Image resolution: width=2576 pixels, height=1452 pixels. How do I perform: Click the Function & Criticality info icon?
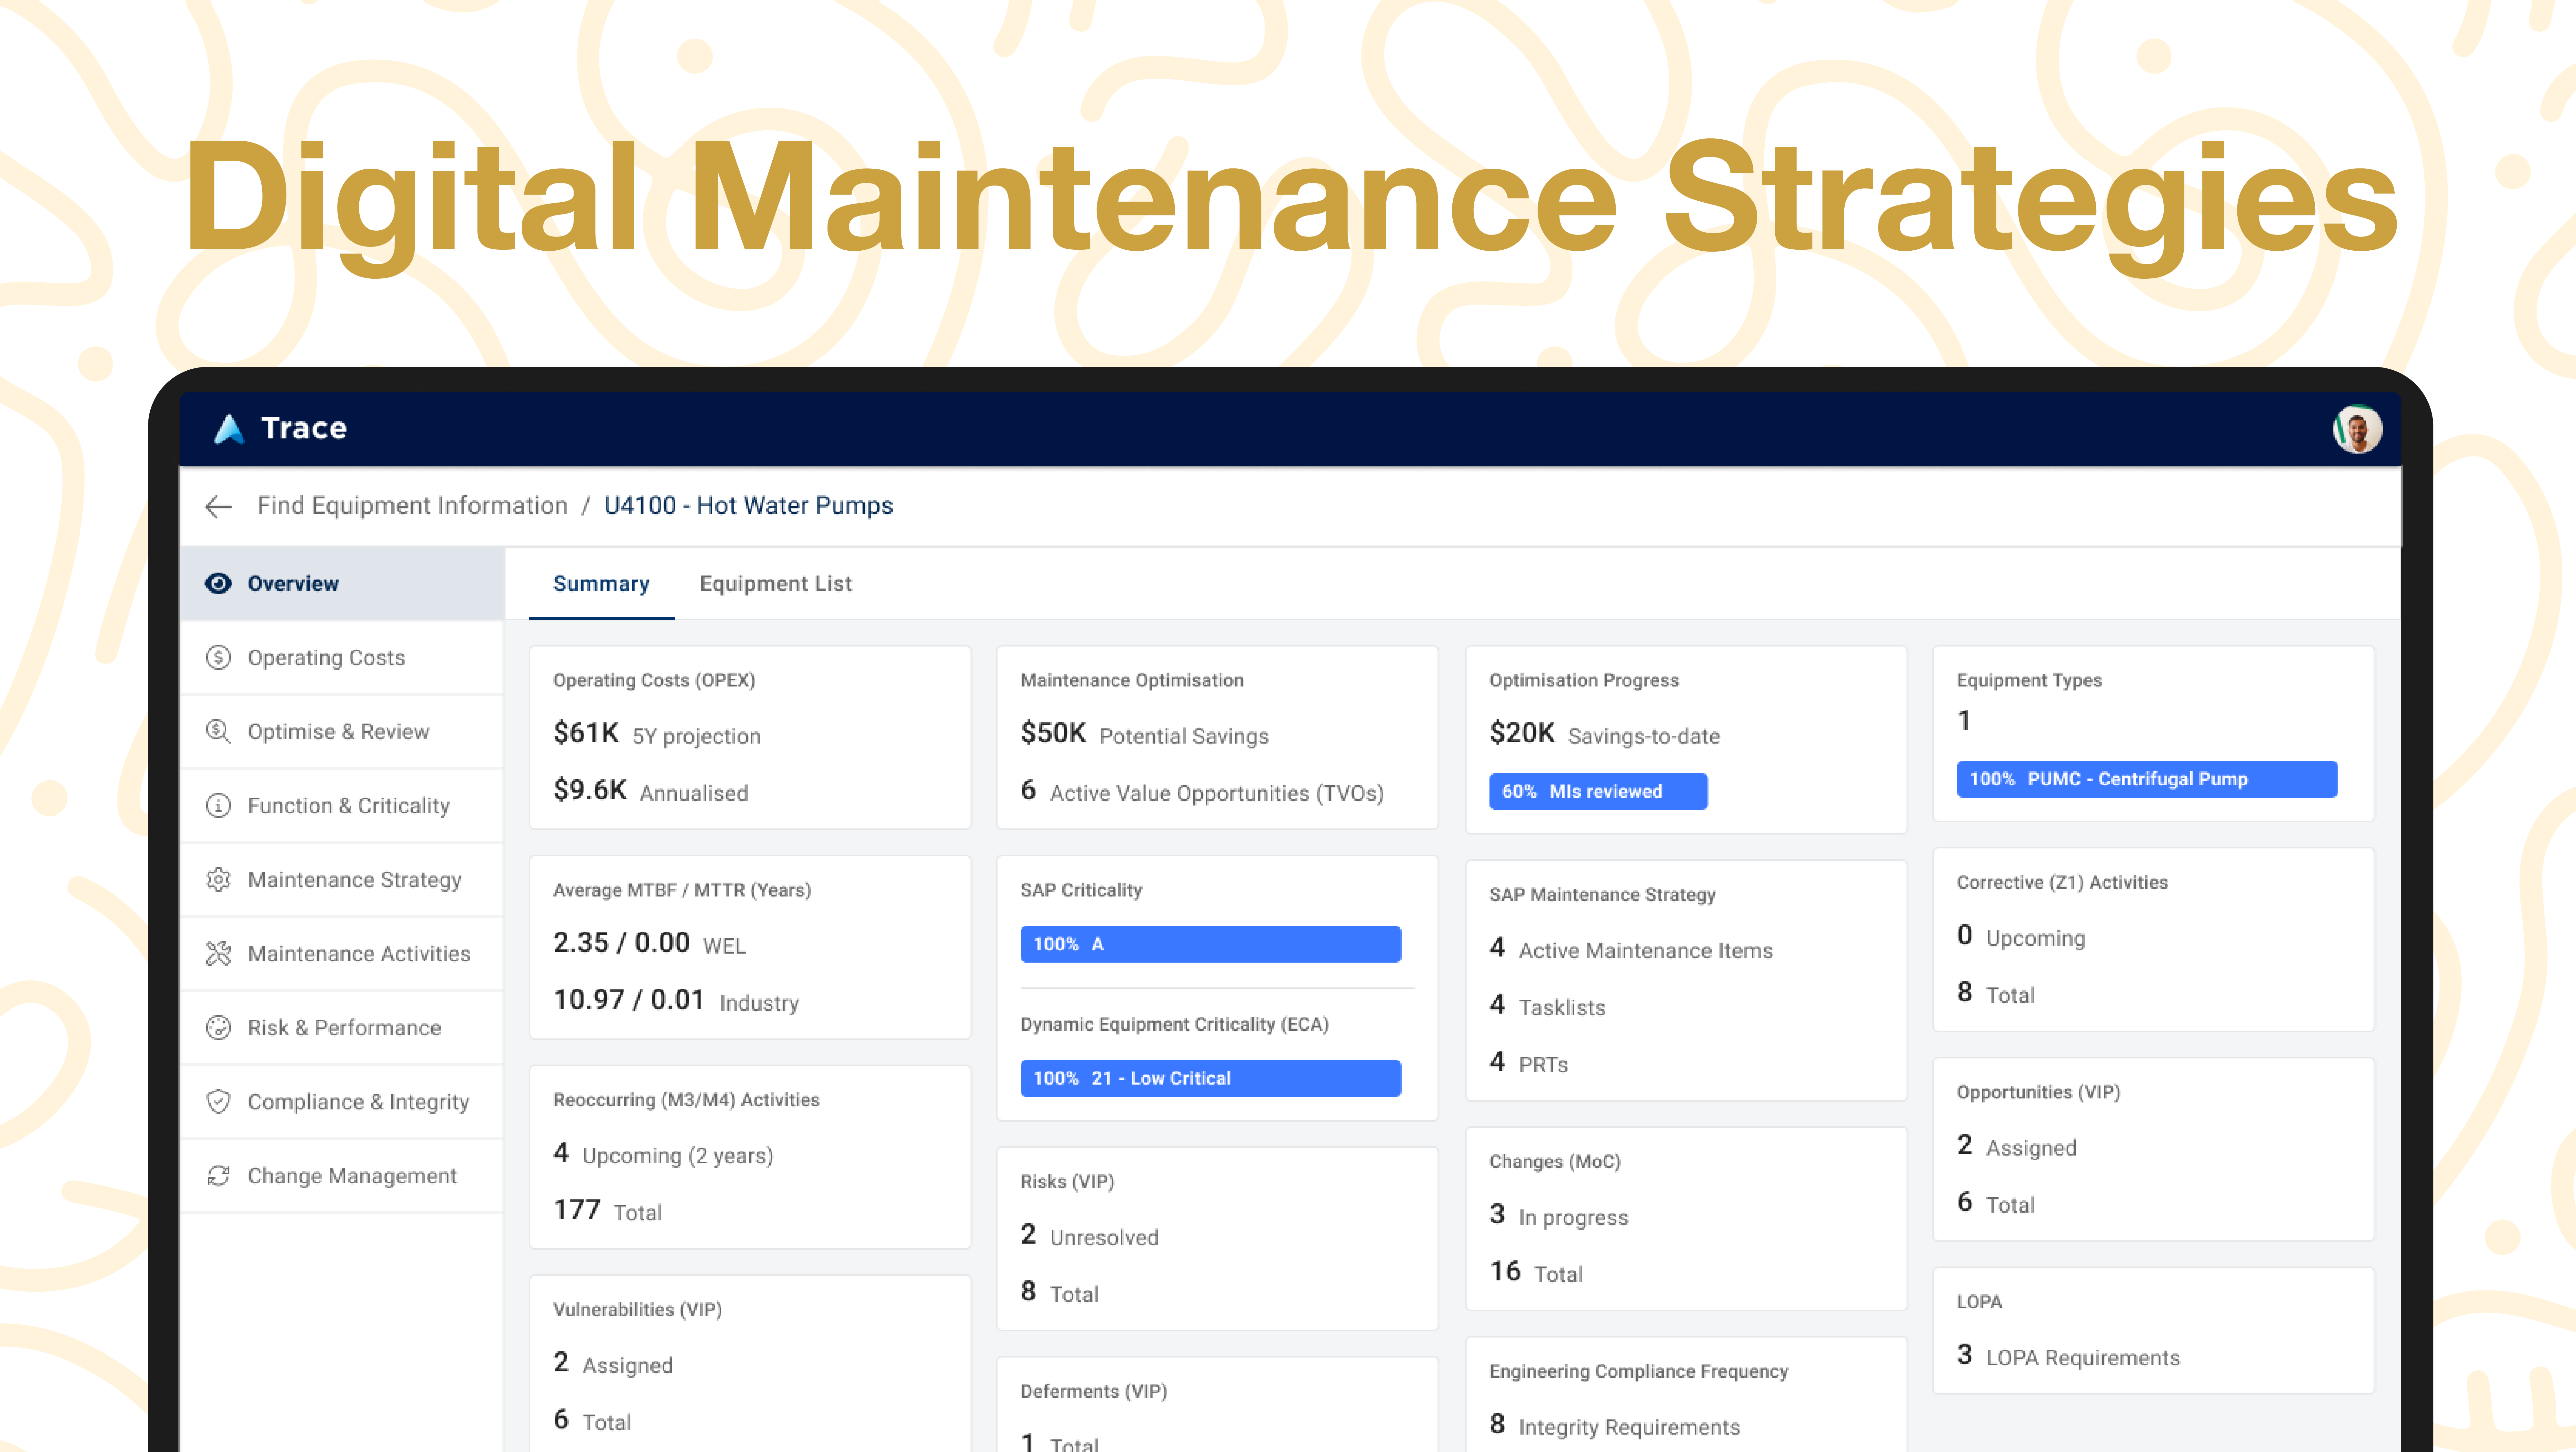click(218, 805)
